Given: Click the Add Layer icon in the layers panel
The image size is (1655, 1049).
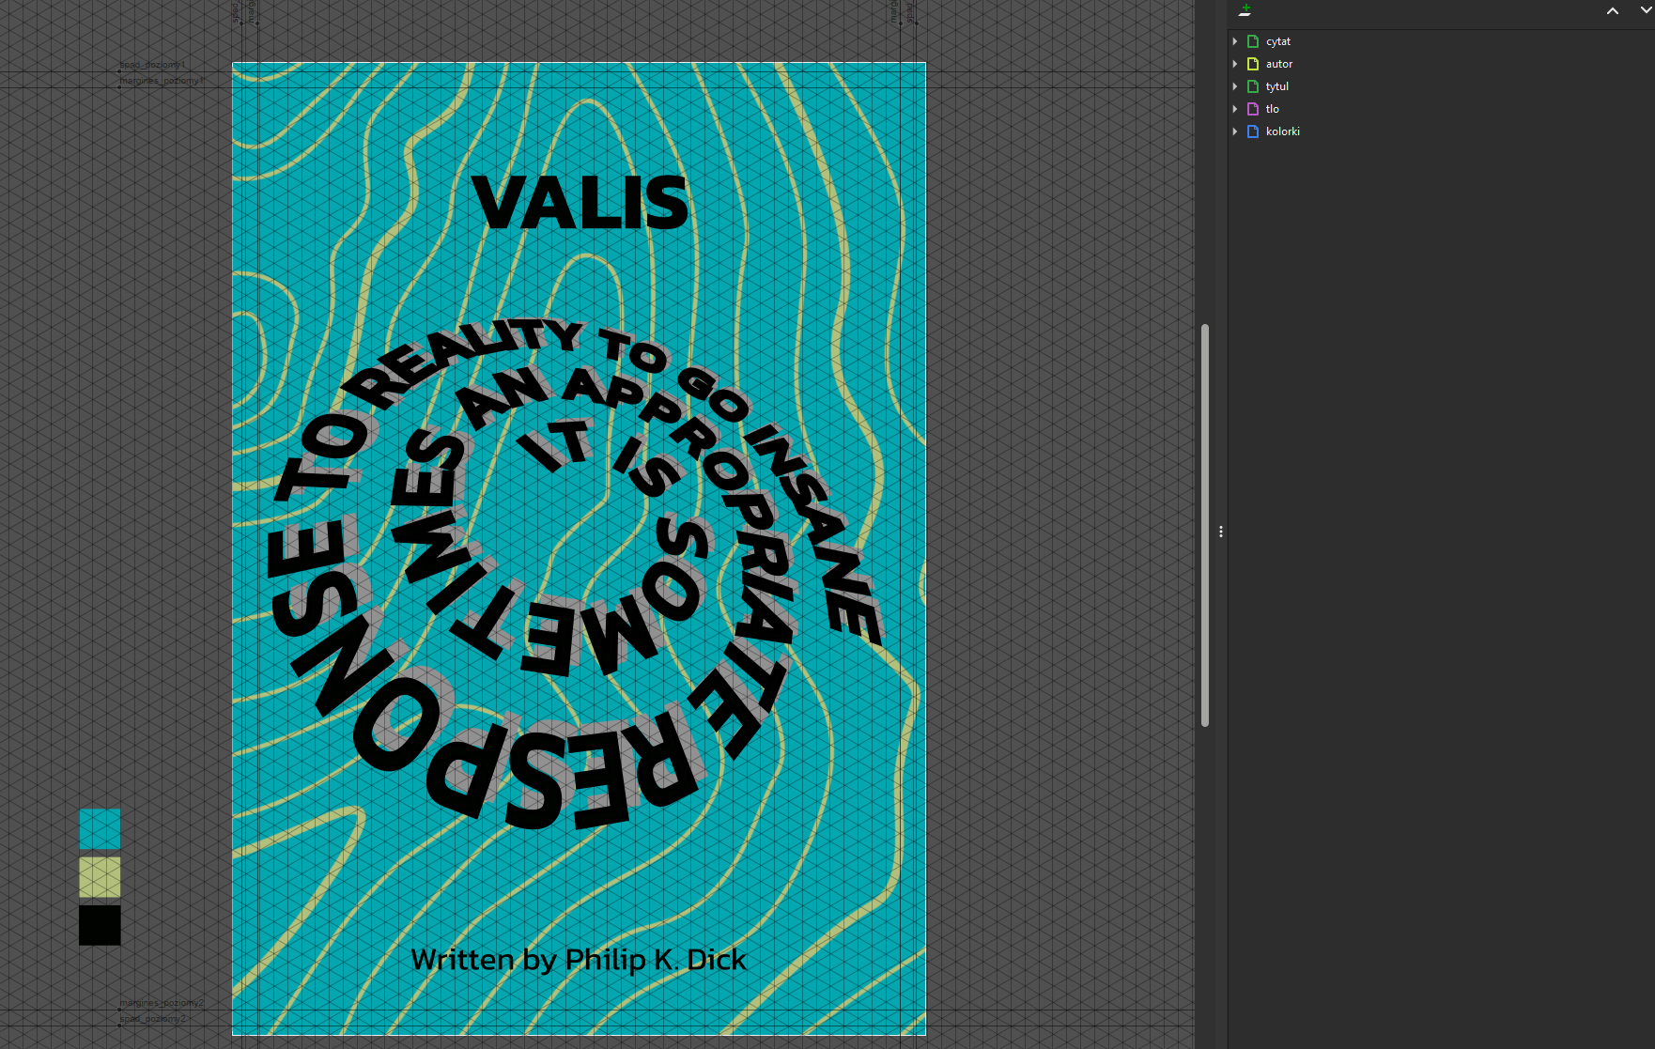Looking at the screenshot, I should pos(1245,10).
